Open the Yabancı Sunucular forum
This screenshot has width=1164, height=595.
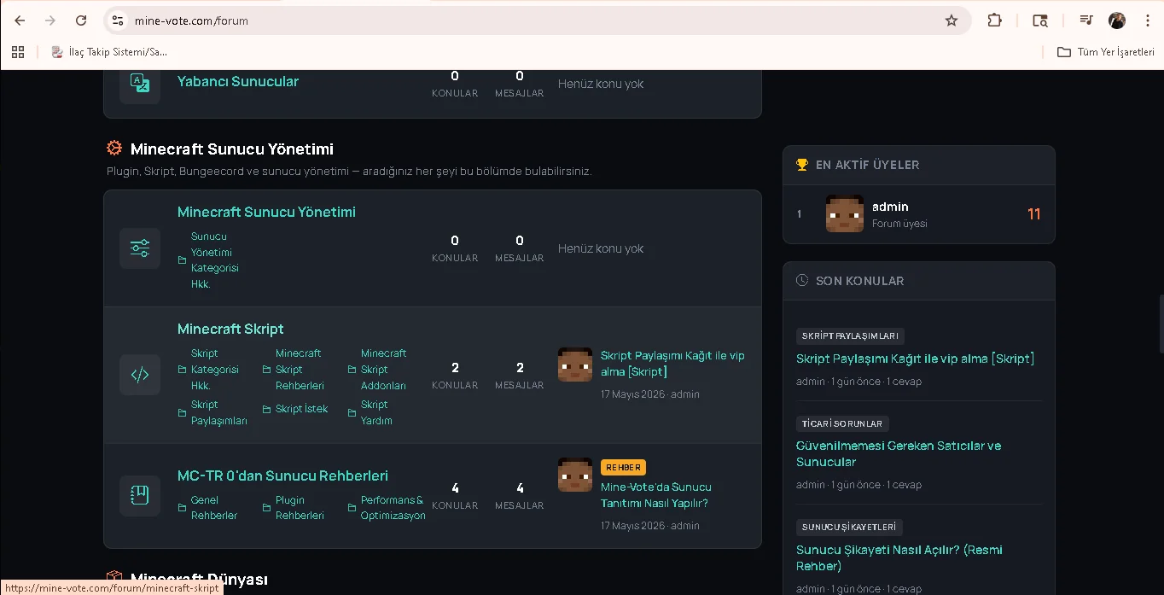click(x=238, y=82)
